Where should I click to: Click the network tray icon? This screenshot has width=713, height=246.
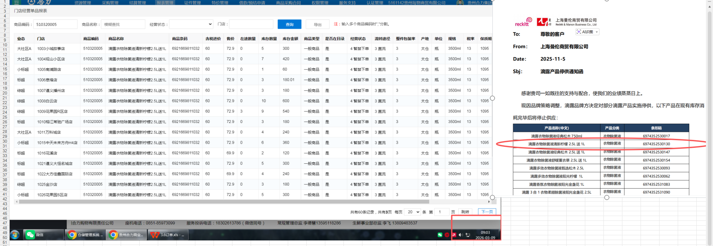click(x=468, y=235)
